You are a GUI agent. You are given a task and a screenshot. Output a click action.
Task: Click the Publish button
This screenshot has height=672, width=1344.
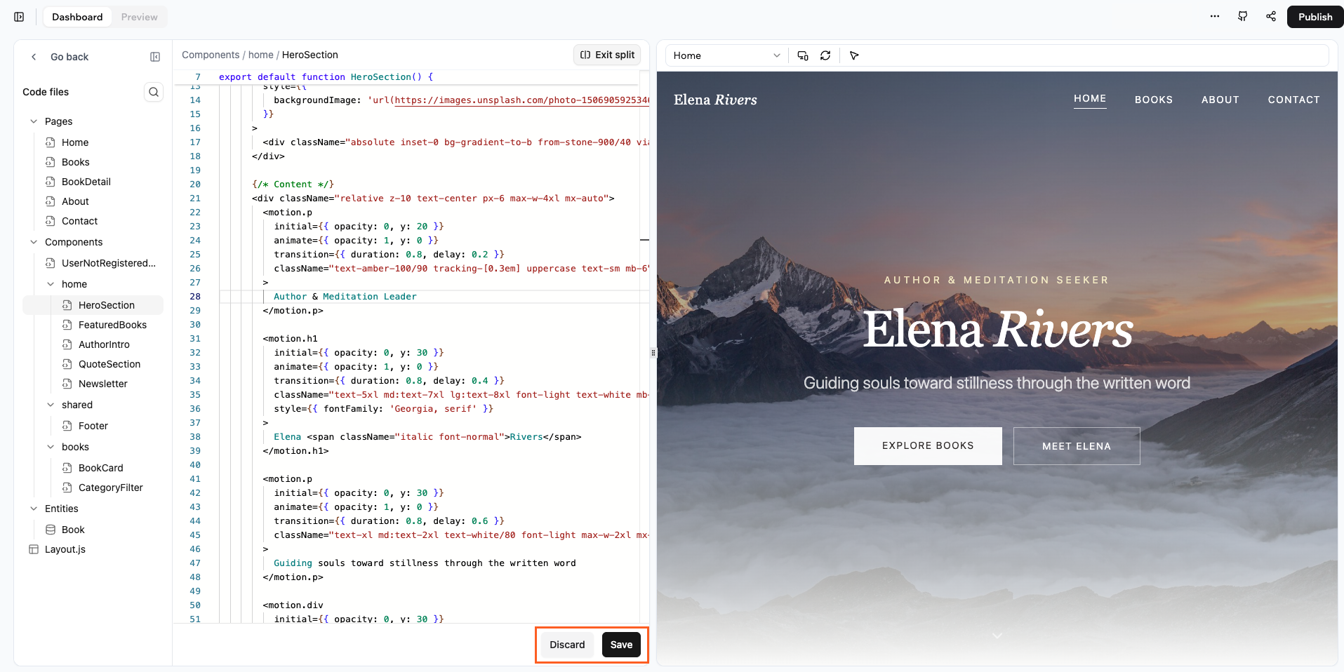pyautogui.click(x=1314, y=16)
